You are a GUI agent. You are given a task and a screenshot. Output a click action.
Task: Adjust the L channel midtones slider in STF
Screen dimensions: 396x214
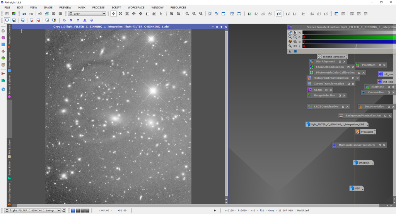click(356, 47)
